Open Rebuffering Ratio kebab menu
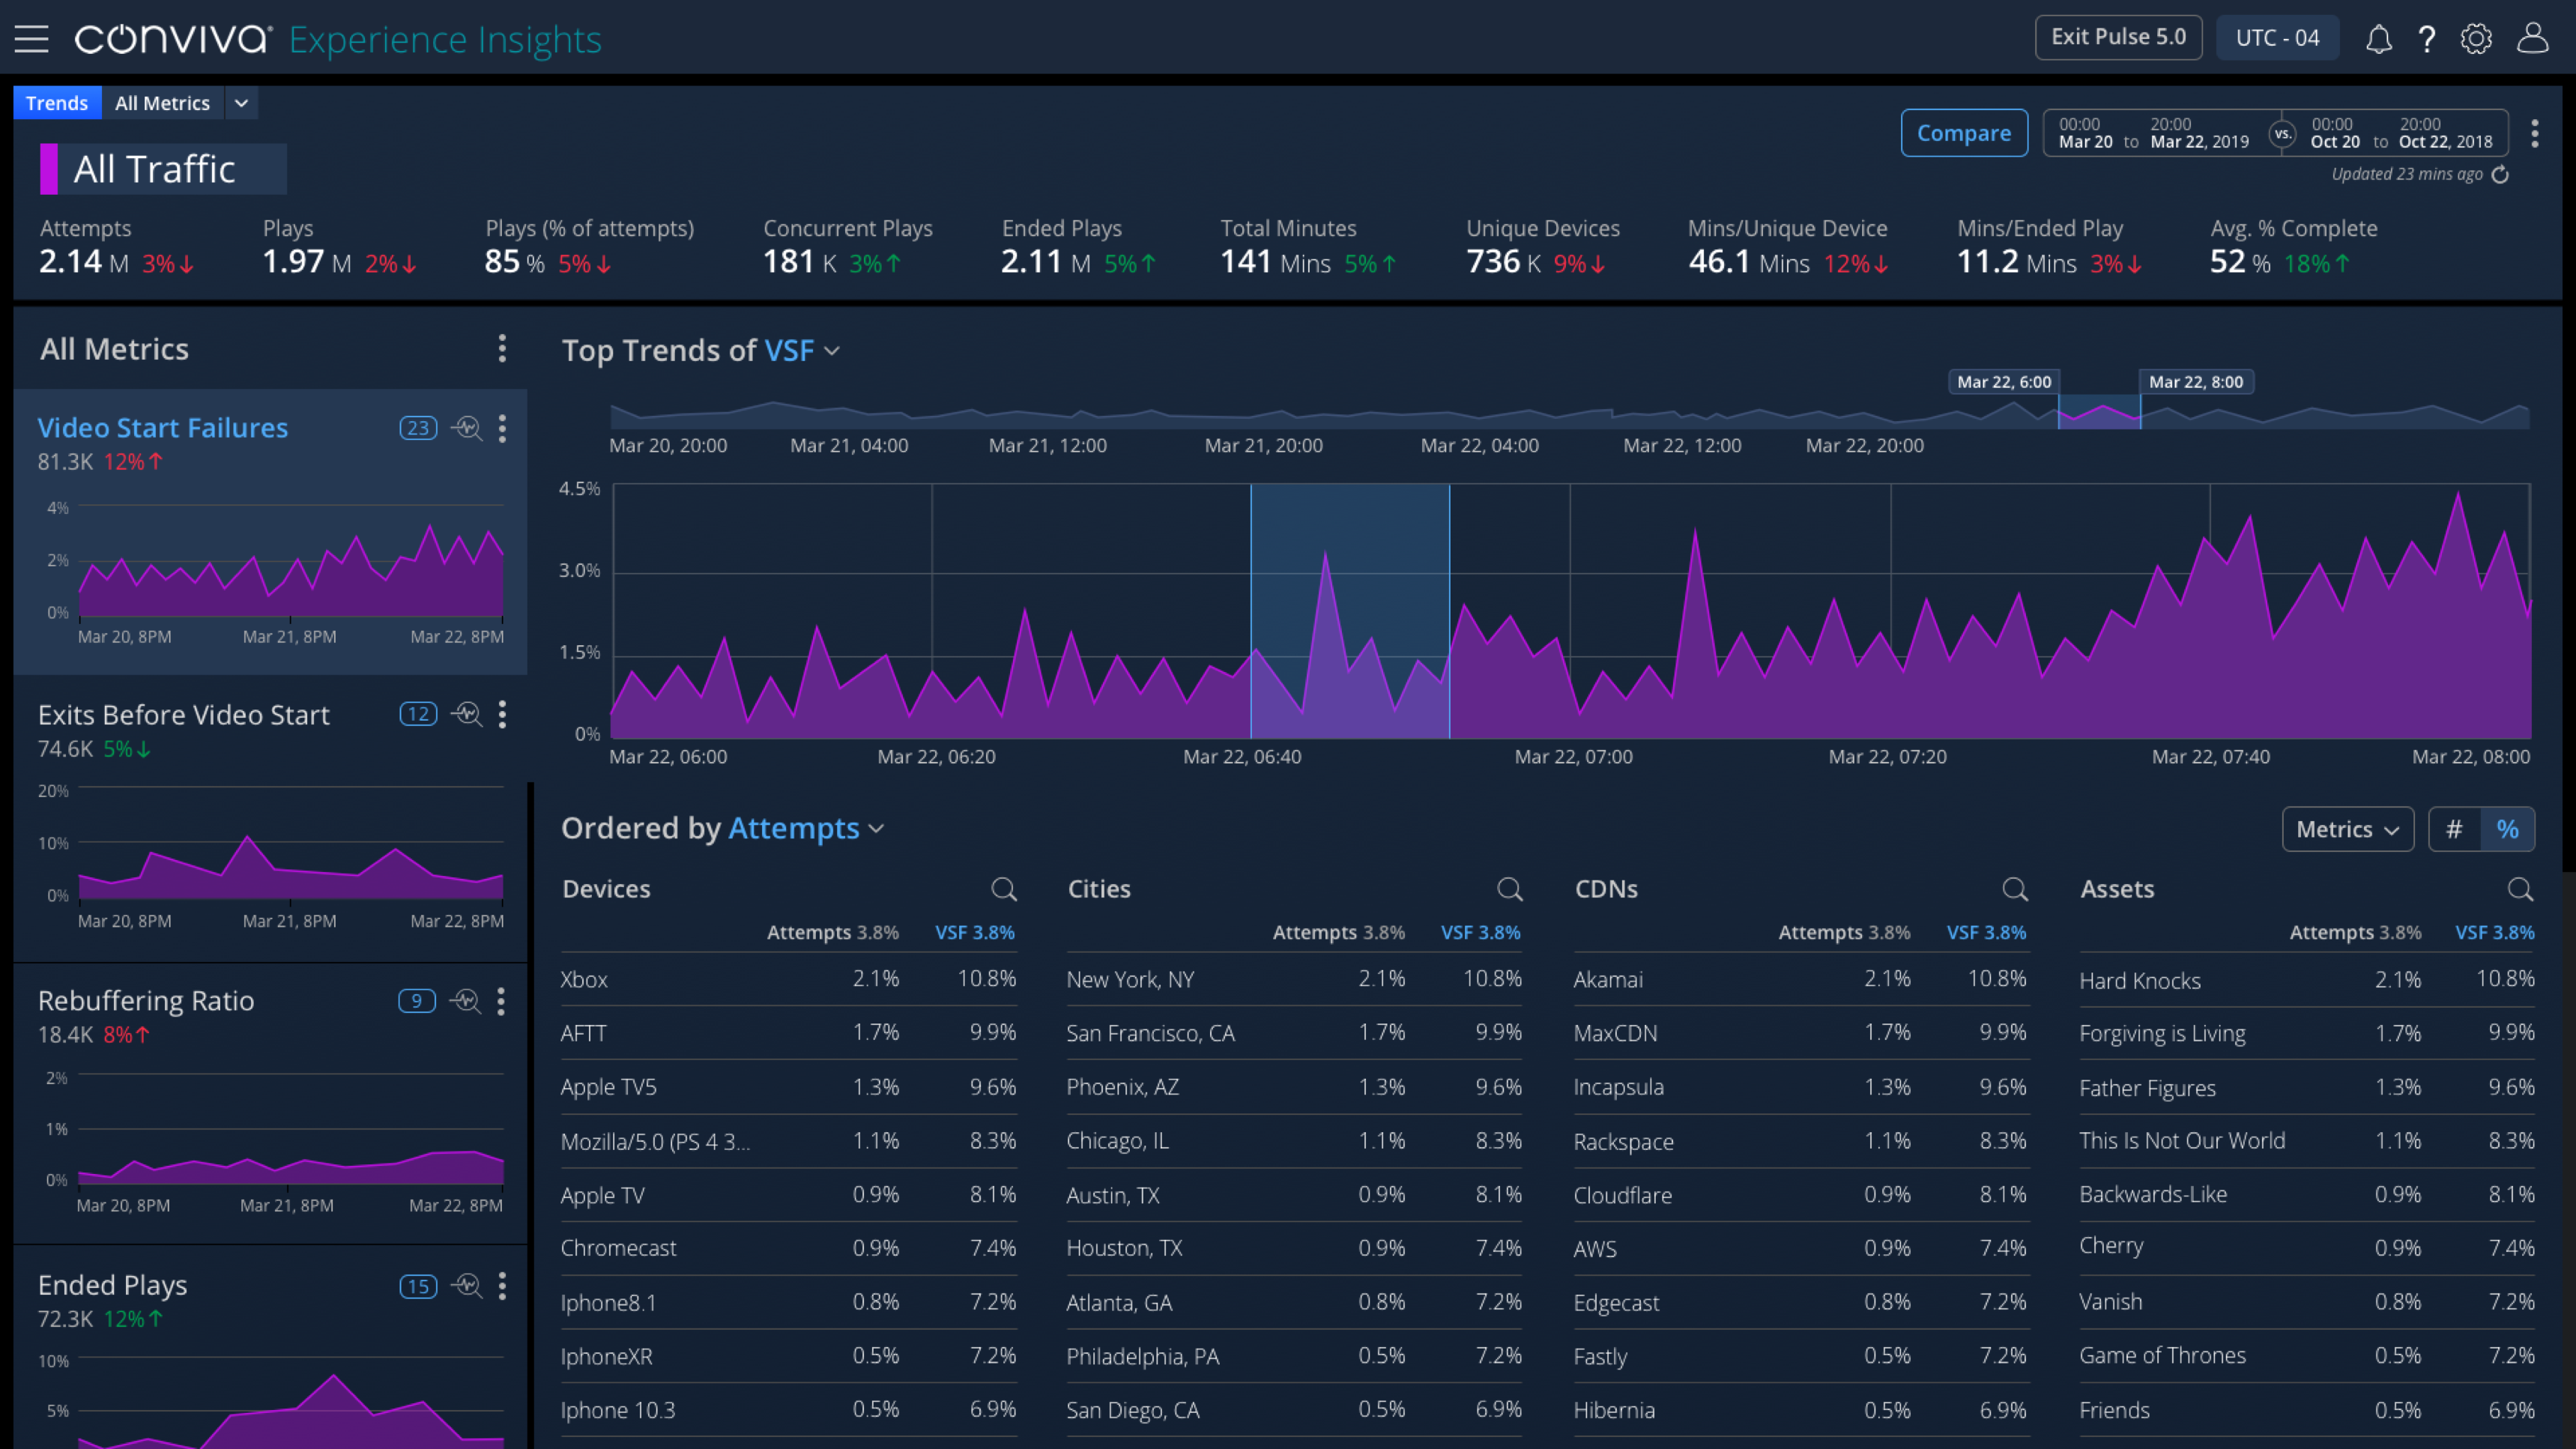The image size is (2576, 1449). tap(501, 1001)
